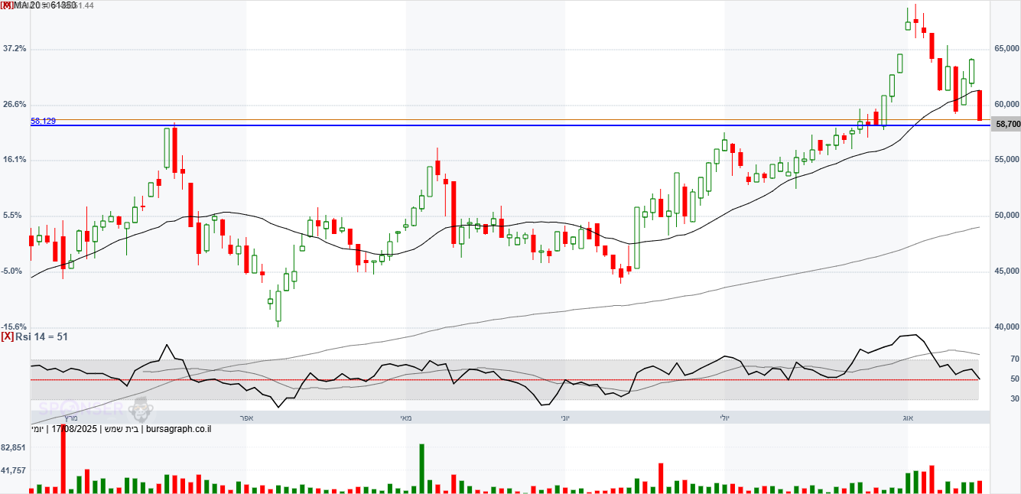Click the 37.2% percent axis label
1021x494 pixels.
click(15, 48)
